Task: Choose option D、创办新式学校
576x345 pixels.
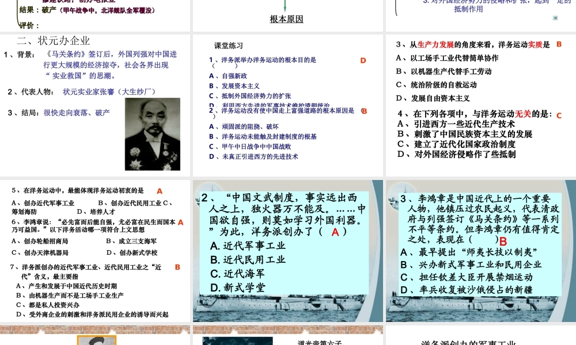Action: [x=132, y=252]
